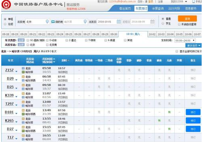Click T297 departure station icon
Image resolution: width=202 pixels, height=147 pixels.
[x=23, y=102]
